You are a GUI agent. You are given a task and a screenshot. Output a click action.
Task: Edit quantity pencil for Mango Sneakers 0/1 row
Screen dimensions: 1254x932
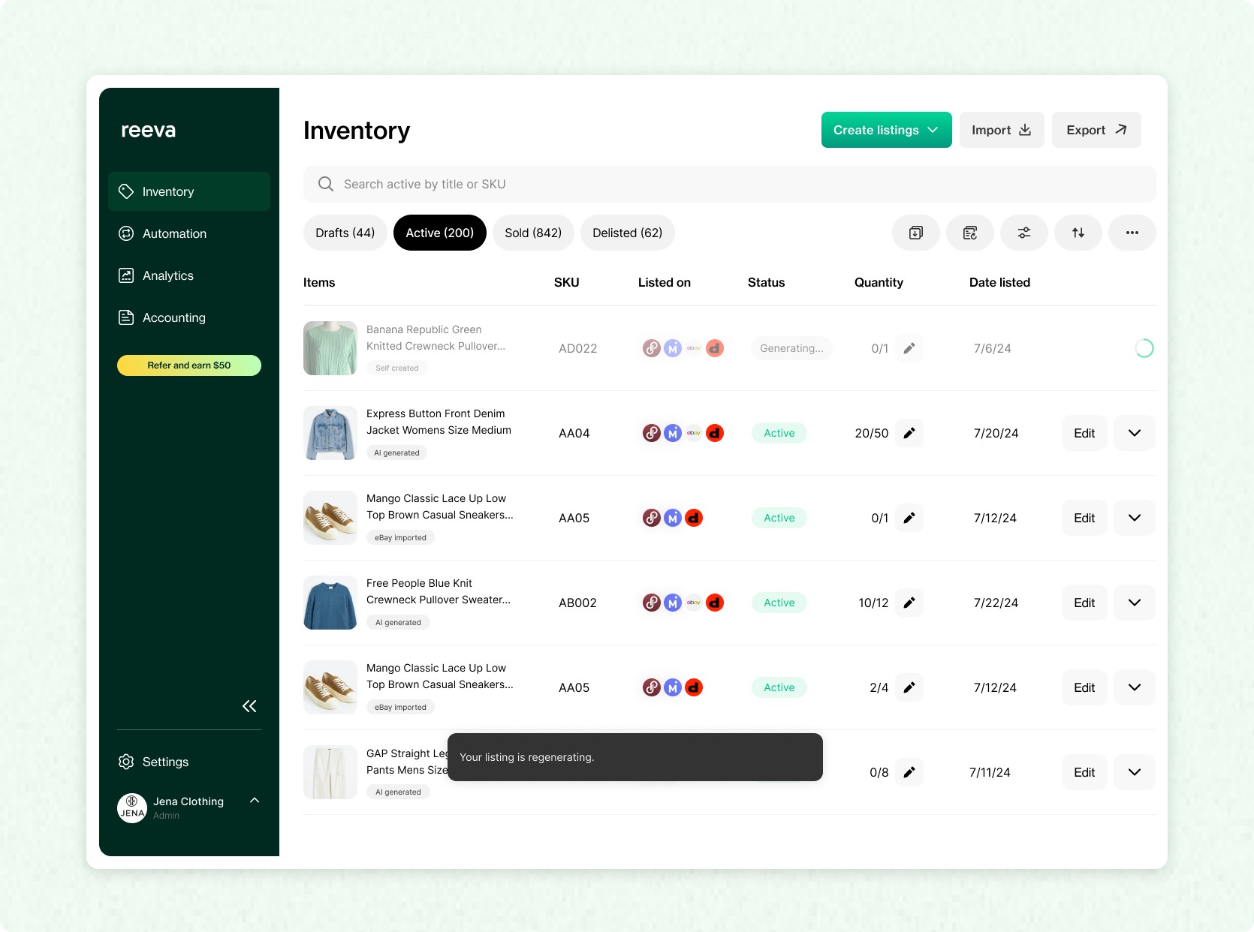(x=909, y=518)
